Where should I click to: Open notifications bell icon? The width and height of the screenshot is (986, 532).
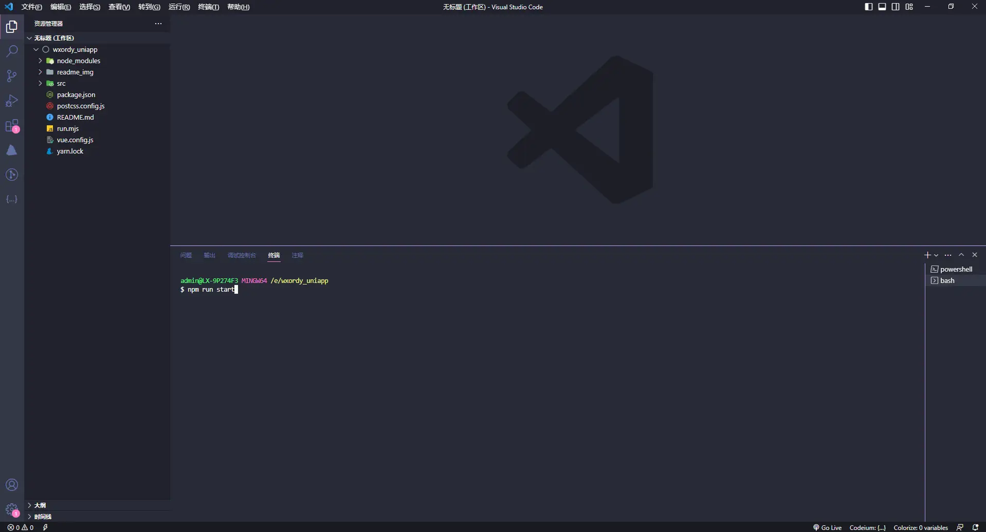click(975, 527)
